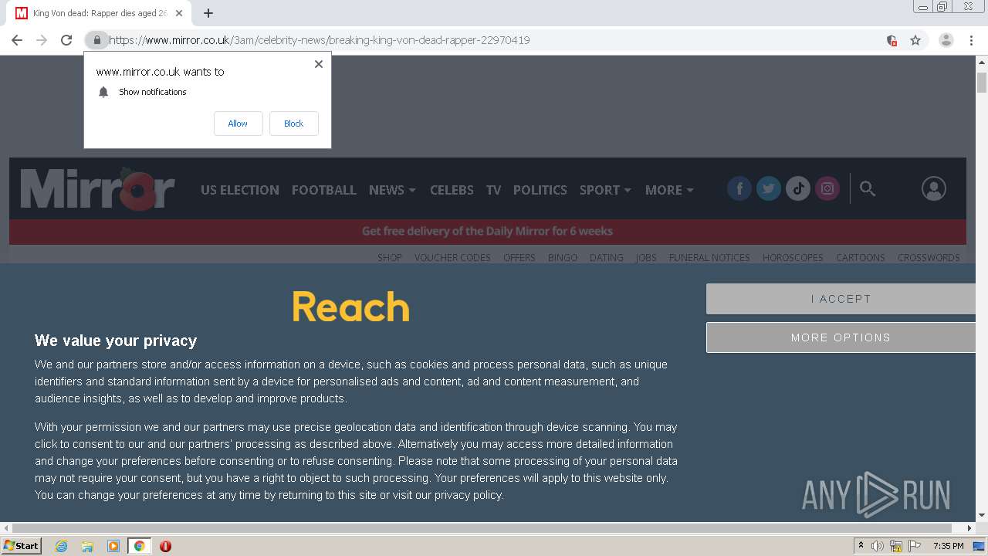Click the free Daily Mirror delivery banner
This screenshot has height=556, width=988.
click(488, 231)
